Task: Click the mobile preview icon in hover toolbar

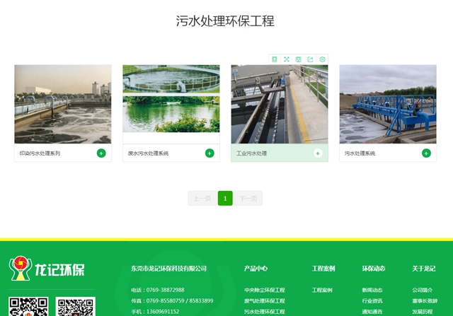Action: tap(275, 59)
